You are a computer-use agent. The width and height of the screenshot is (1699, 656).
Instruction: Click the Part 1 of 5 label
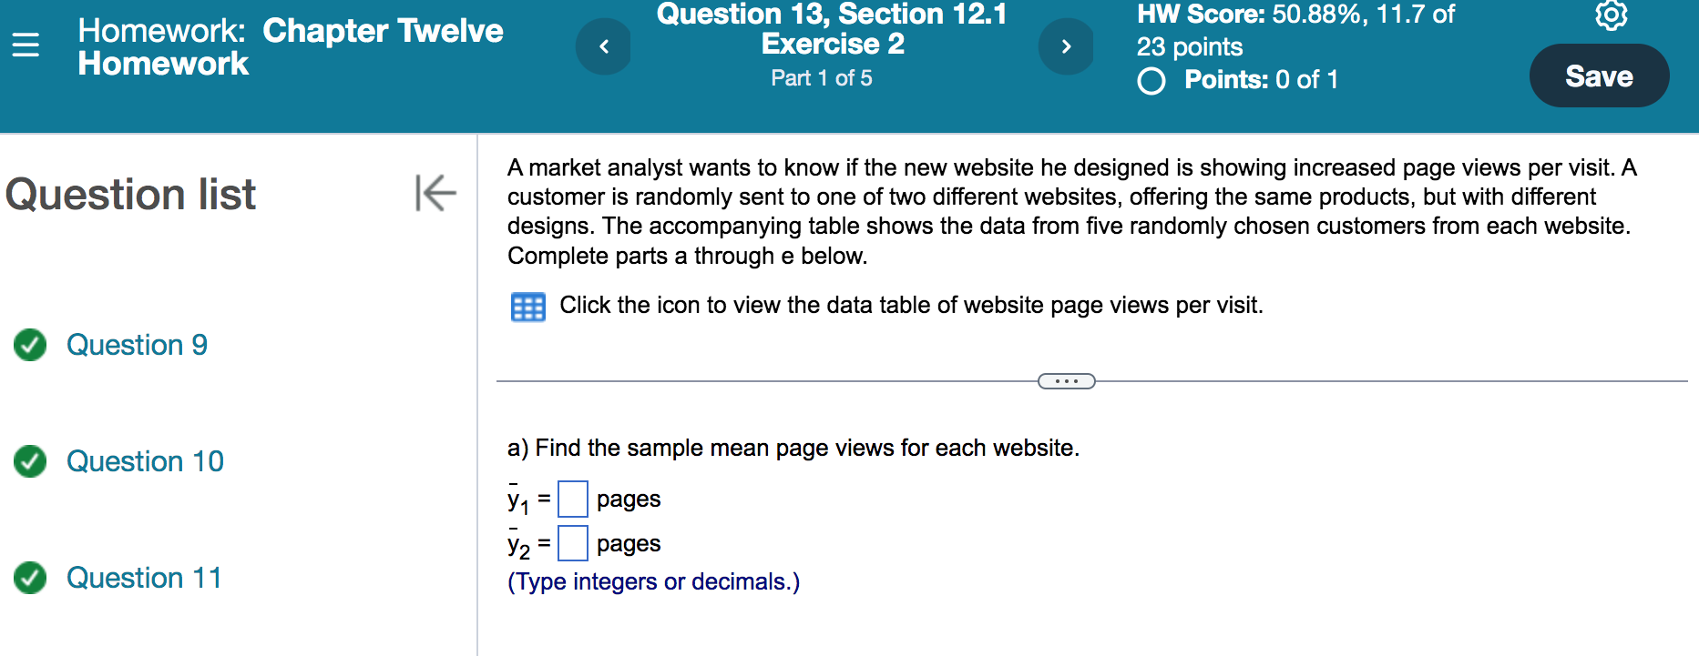click(x=821, y=79)
